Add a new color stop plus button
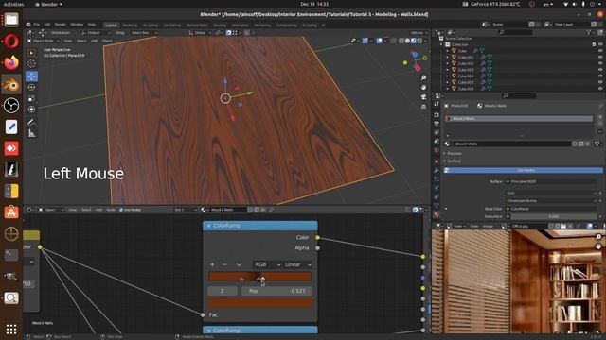Screen dimensions: 606x340 click(212, 264)
